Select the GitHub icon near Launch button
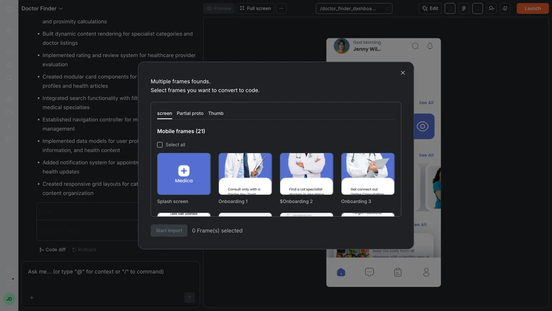Image resolution: width=552 pixels, height=311 pixels. tap(505, 8)
